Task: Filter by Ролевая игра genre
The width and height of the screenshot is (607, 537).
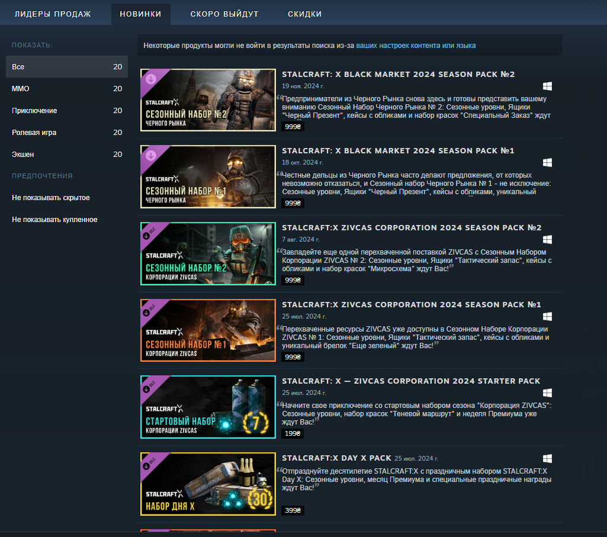Action: coord(67,133)
